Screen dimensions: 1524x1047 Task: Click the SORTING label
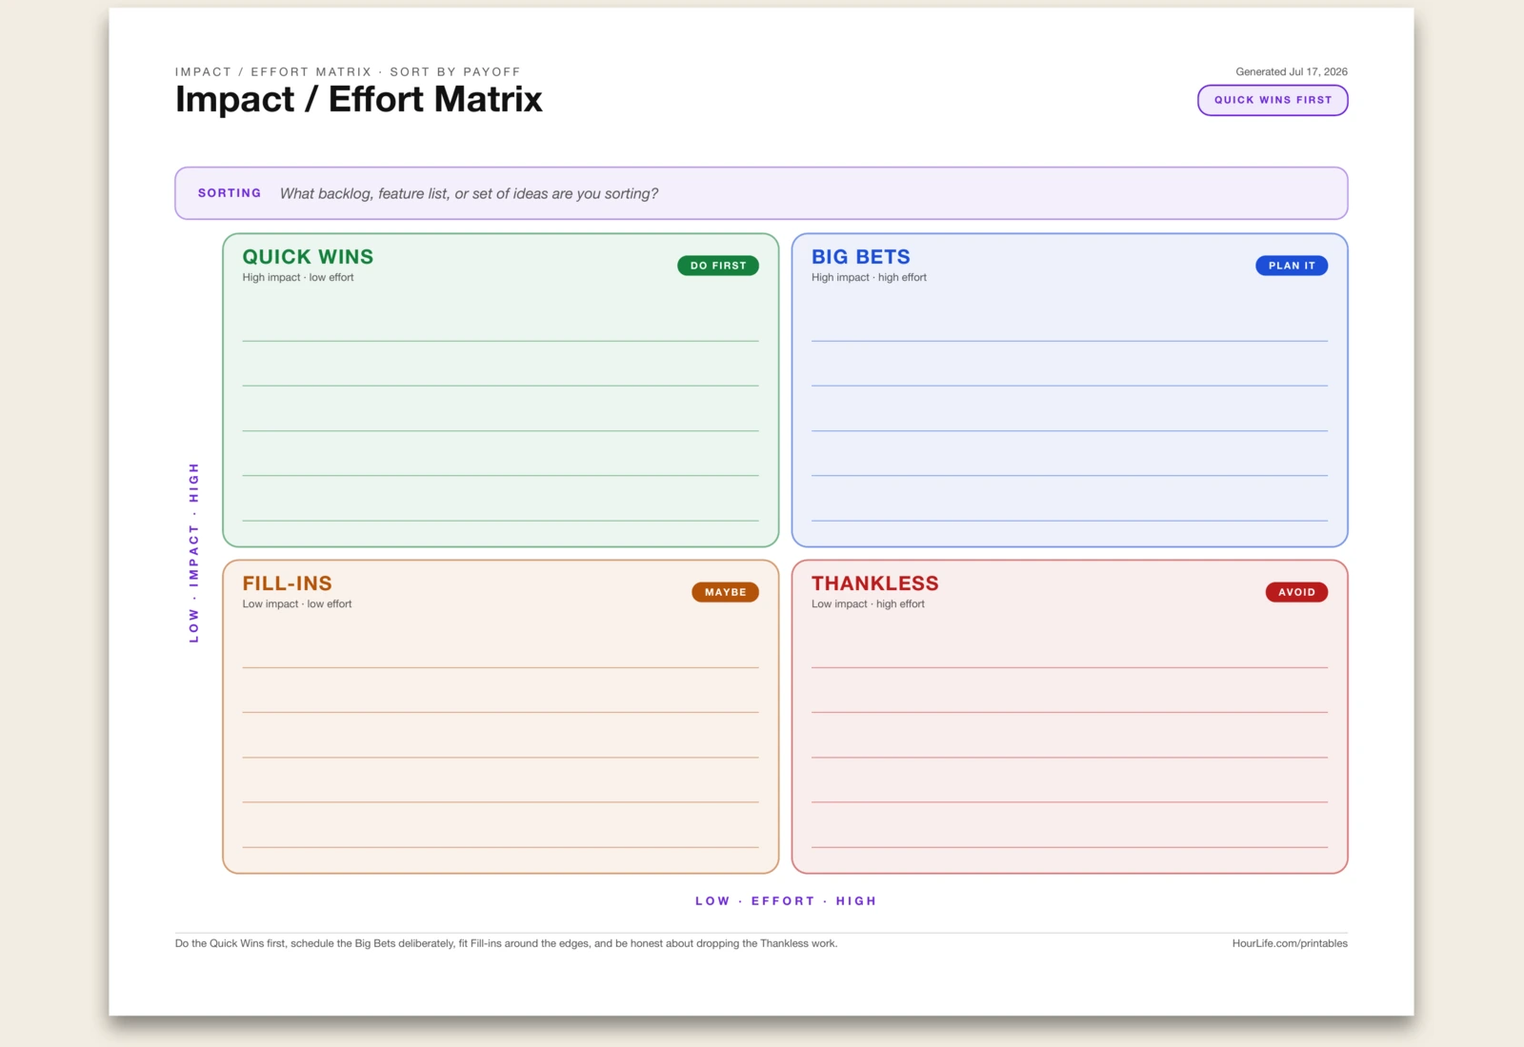click(230, 193)
